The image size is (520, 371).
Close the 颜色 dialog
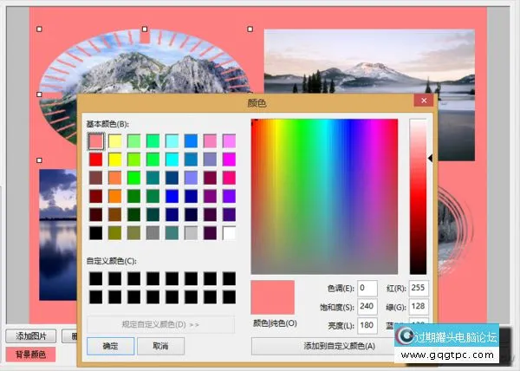[424, 101]
